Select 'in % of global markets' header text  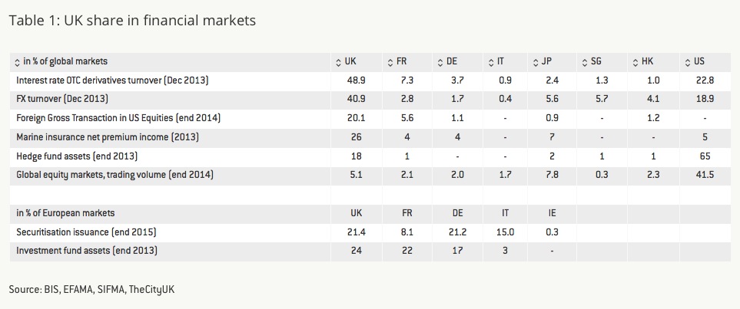[65, 61]
